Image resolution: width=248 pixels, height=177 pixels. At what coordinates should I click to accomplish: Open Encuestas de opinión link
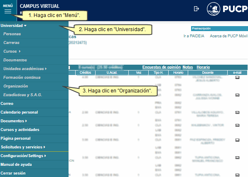tap(162, 67)
